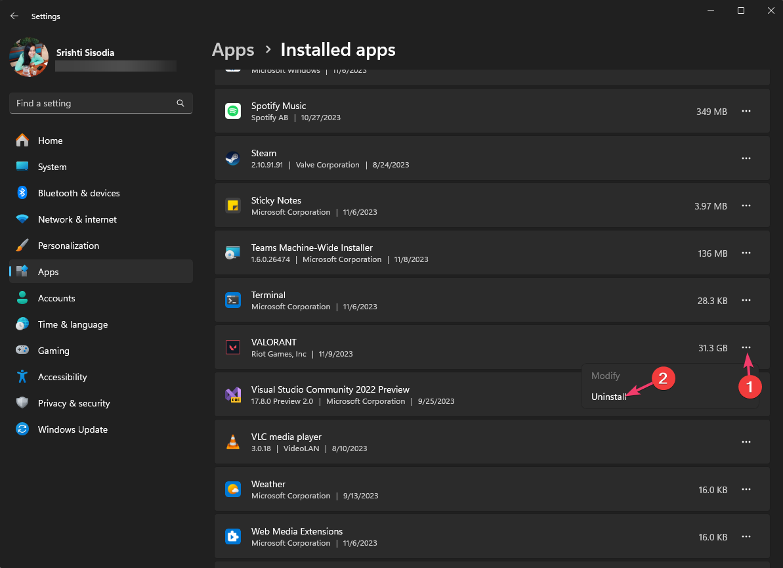The width and height of the screenshot is (783, 568).
Task: Go to Bluetooth & devices
Action: tap(101, 193)
